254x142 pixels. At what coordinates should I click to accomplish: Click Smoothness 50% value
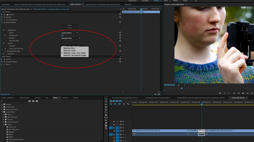pyautogui.click(x=62, y=35)
